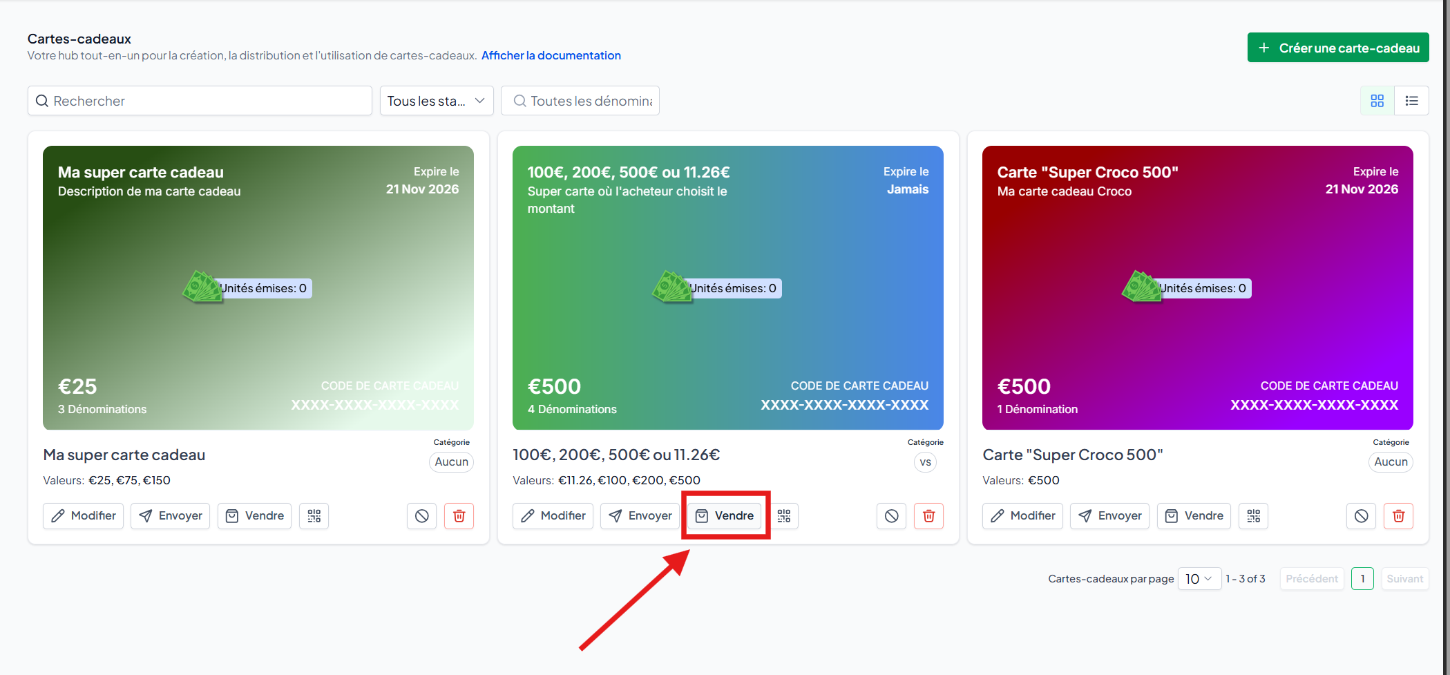Click Vendre on the 100€, 200€, 500€ card
Viewport: 1450px width, 675px height.
725,516
